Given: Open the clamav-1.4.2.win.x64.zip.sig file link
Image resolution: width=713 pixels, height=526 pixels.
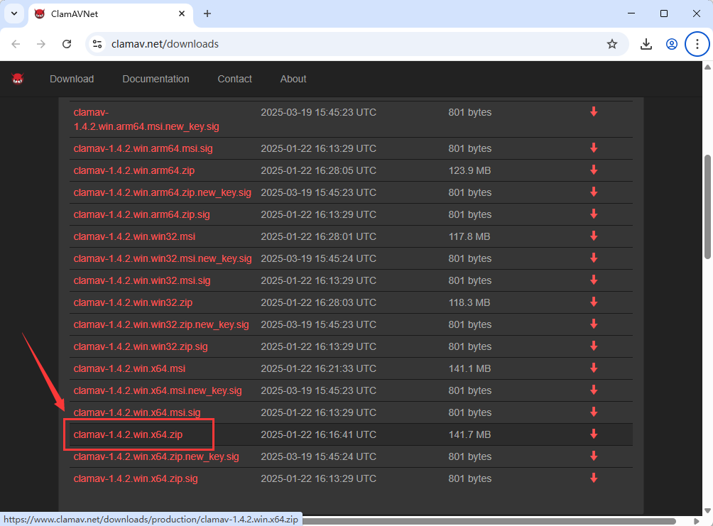Looking at the screenshot, I should pyautogui.click(x=136, y=478).
